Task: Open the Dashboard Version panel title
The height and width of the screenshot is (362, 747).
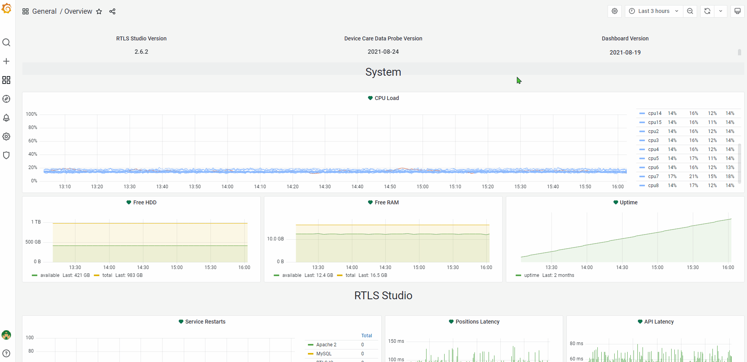Action: (x=625, y=38)
